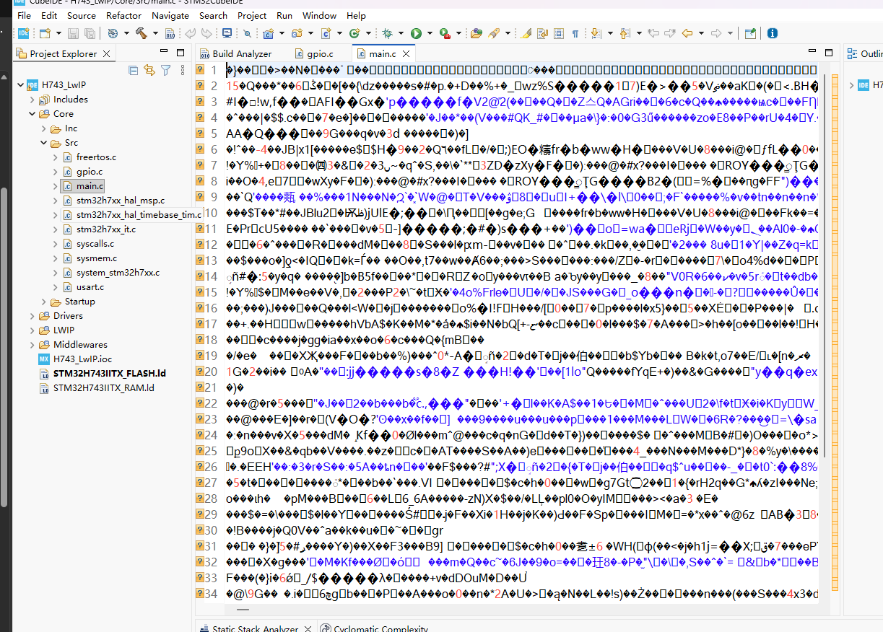Viewport: 883px width, 632px height.
Task: Toggle Show Whitespace Characters pilcrow icon
Action: (575, 33)
